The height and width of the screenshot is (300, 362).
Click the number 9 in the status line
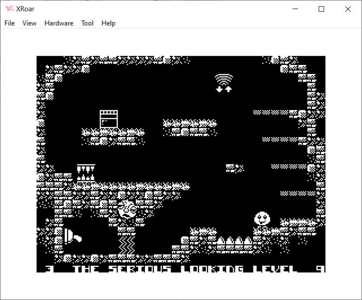[320, 269]
